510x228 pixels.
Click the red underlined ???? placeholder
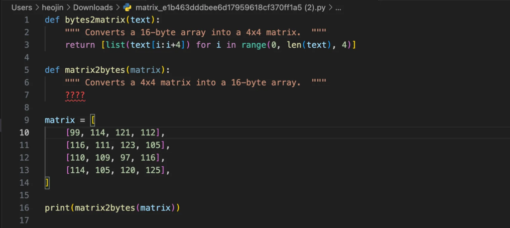coord(75,95)
